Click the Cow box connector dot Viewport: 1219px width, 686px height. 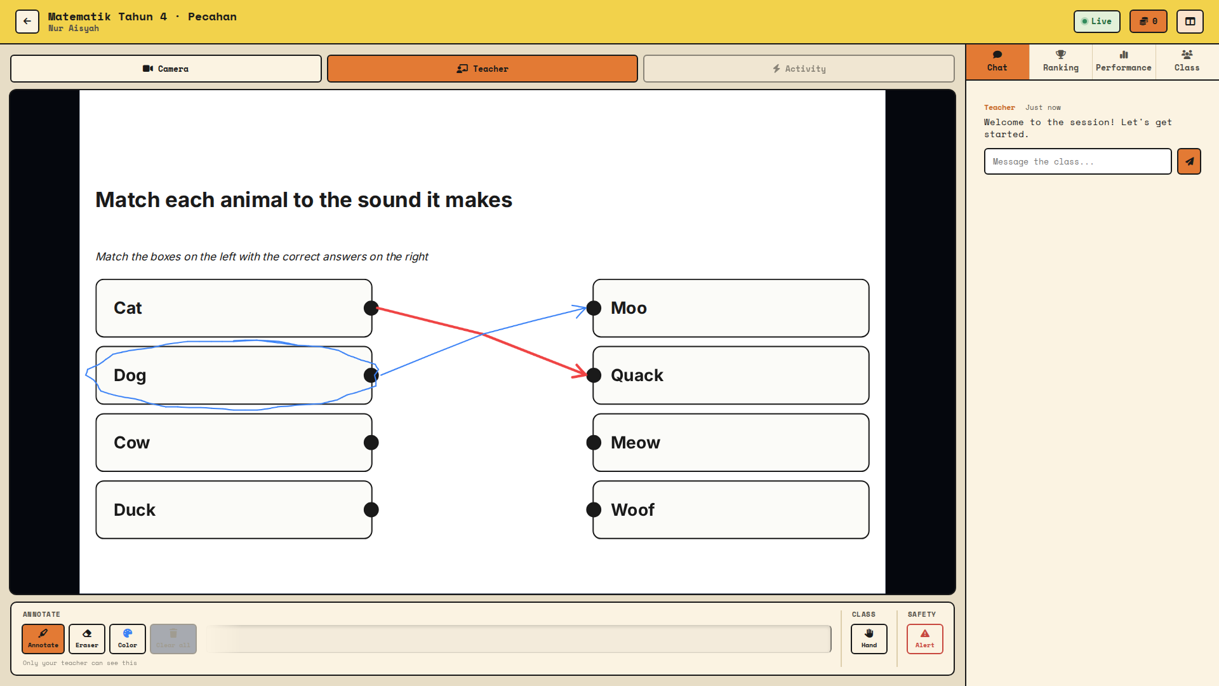pos(371,443)
